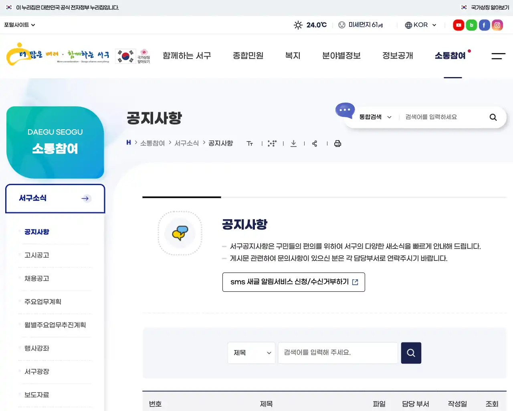Open the 정보공개 menu

[398, 56]
